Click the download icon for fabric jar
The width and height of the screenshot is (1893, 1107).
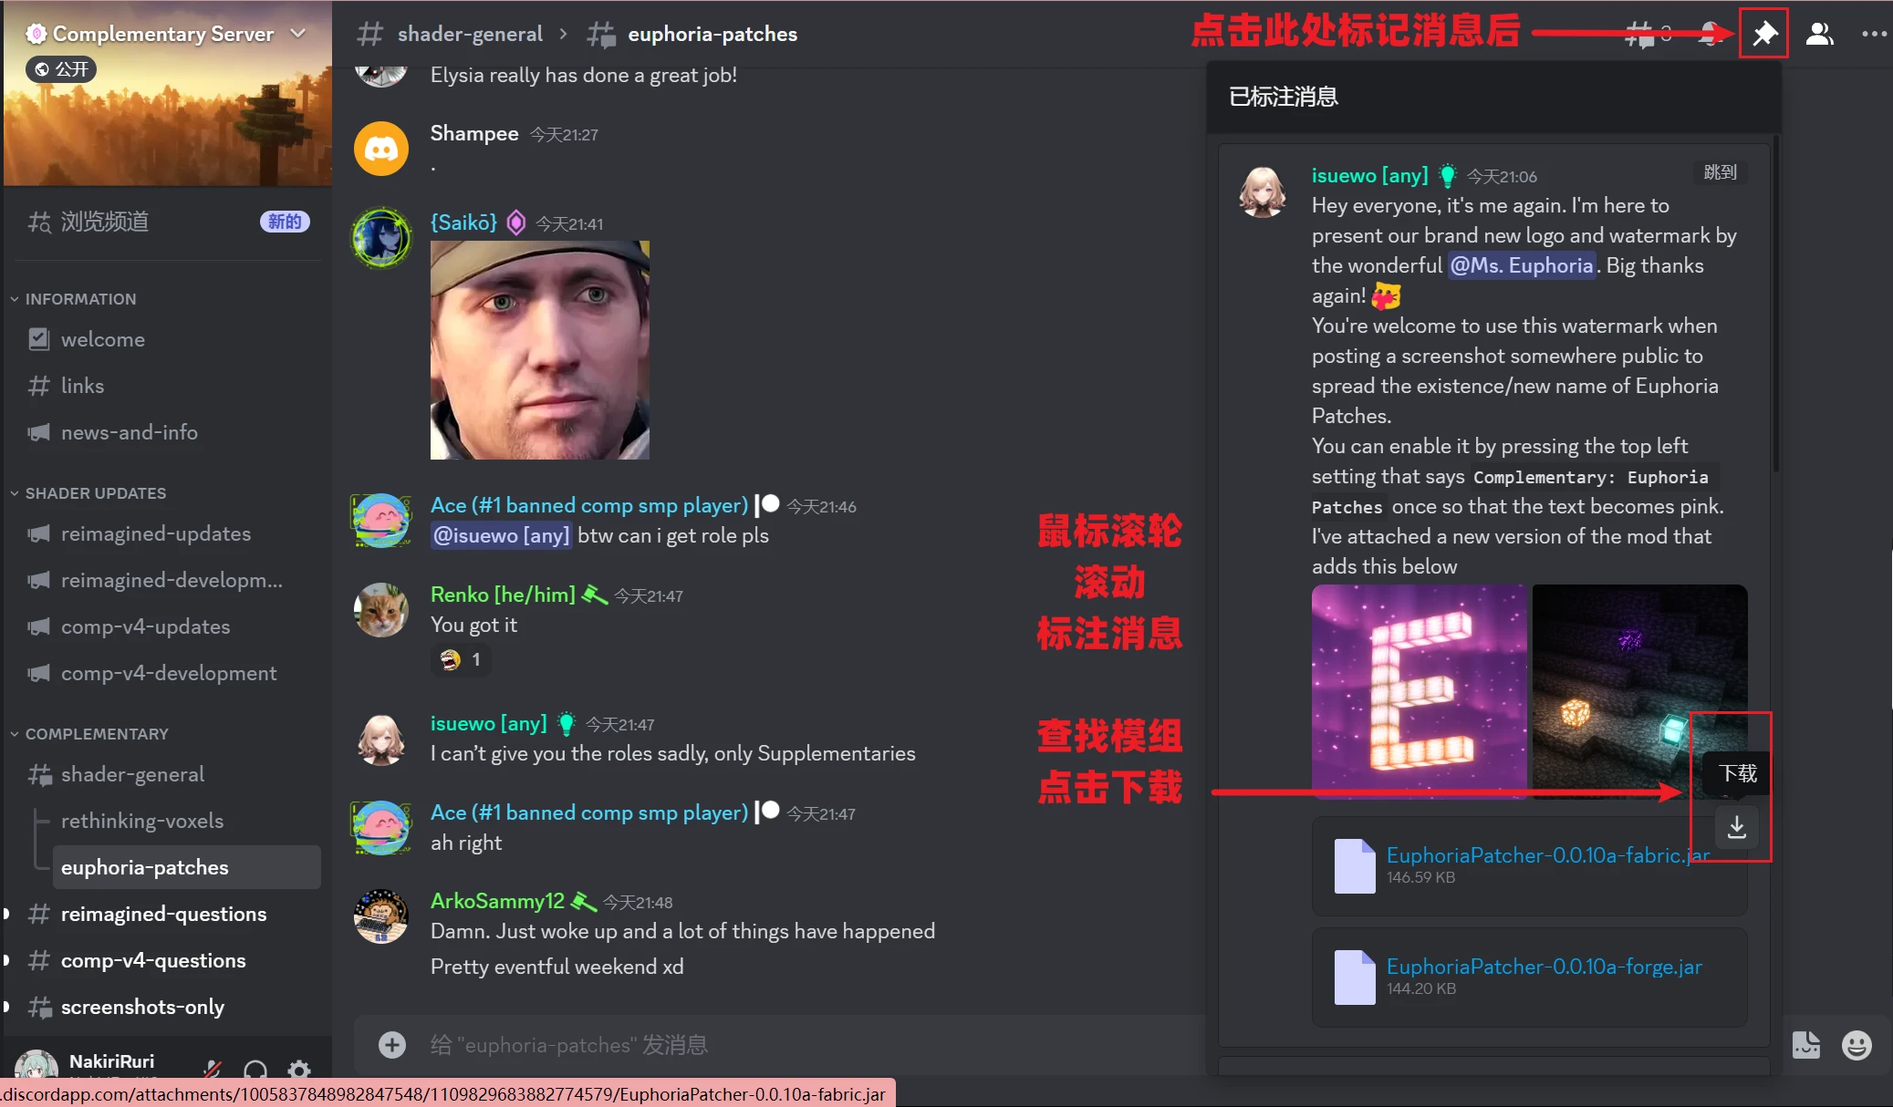click(1736, 827)
